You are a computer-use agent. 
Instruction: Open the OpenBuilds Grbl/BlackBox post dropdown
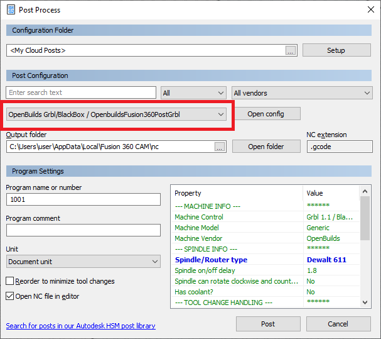(116, 114)
